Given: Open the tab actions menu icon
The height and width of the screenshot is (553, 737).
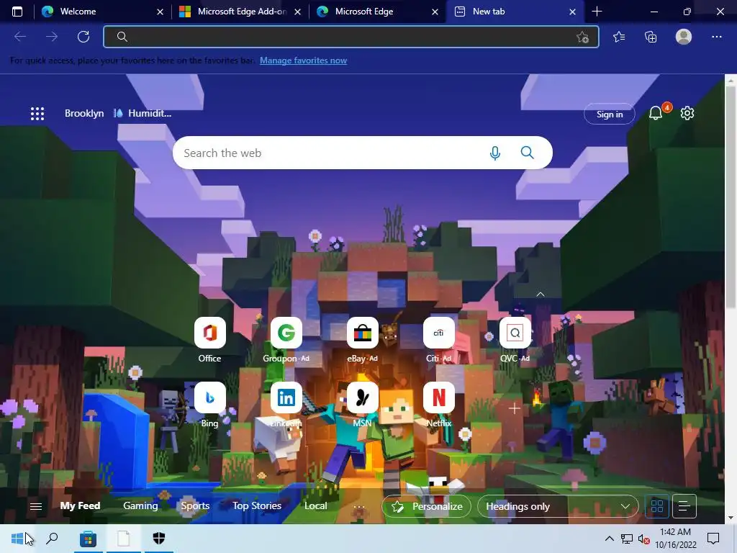Looking at the screenshot, I should pos(17,12).
